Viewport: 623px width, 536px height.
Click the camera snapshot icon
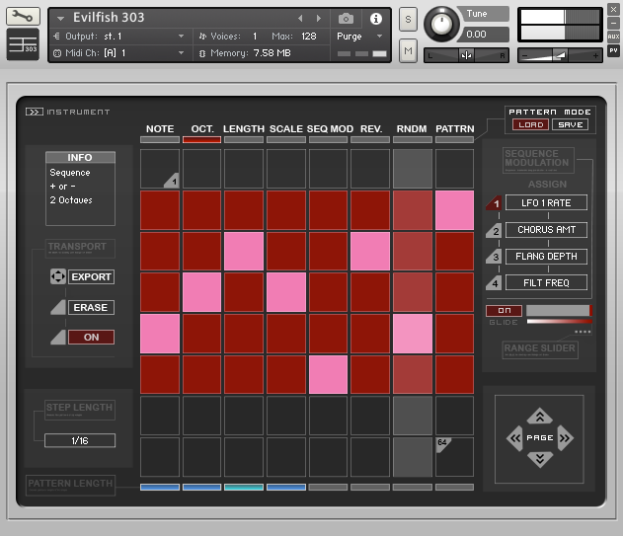(x=347, y=19)
